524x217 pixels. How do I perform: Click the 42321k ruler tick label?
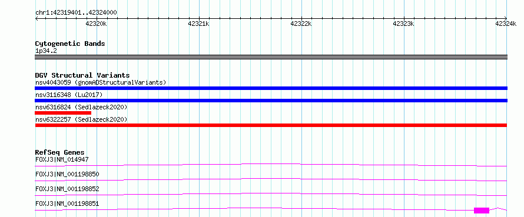(199, 24)
